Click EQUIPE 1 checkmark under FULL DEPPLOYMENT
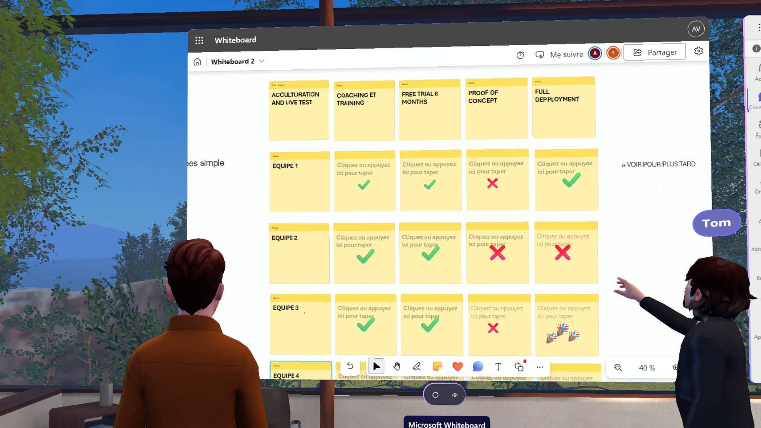Image resolution: width=761 pixels, height=428 pixels. click(571, 180)
